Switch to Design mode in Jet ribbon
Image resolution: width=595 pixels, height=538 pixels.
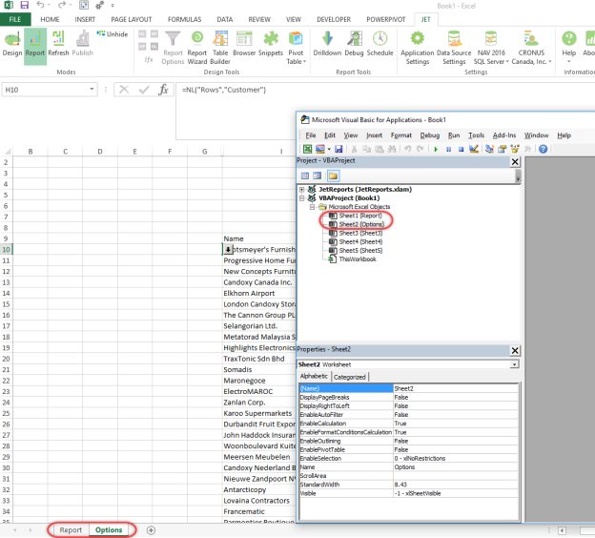[x=12, y=44]
